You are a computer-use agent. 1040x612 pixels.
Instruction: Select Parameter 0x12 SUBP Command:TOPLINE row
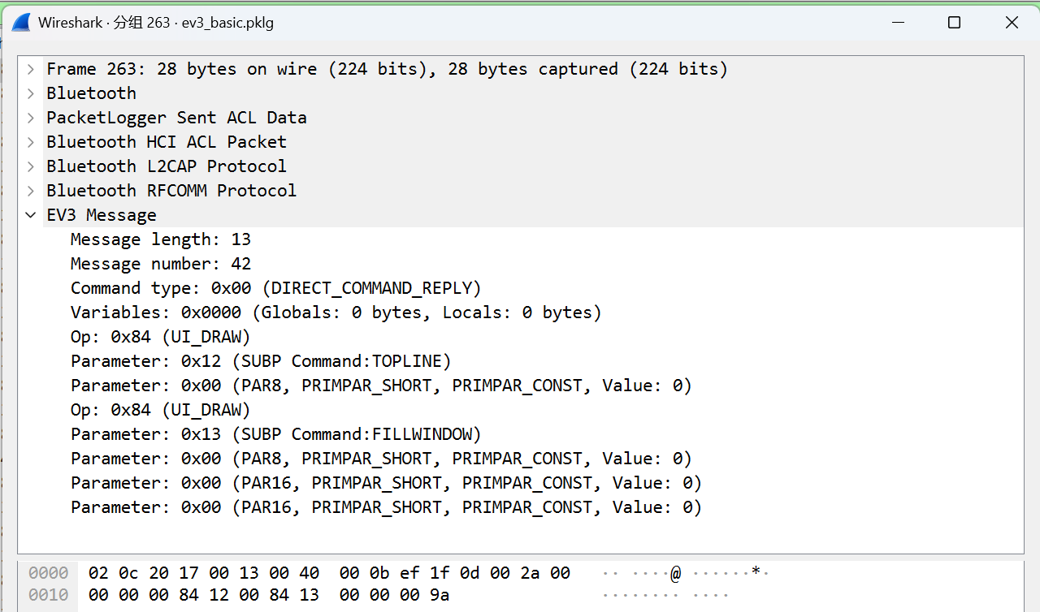[x=261, y=361]
